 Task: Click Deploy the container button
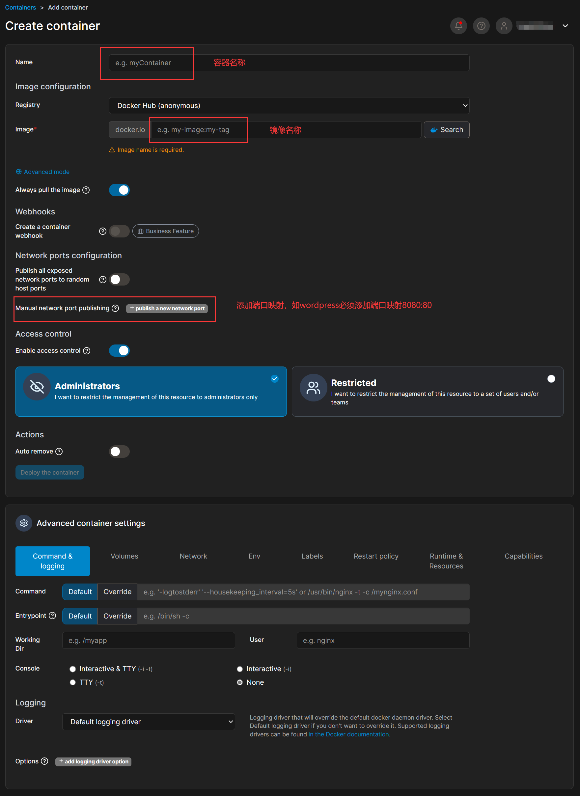pos(50,472)
